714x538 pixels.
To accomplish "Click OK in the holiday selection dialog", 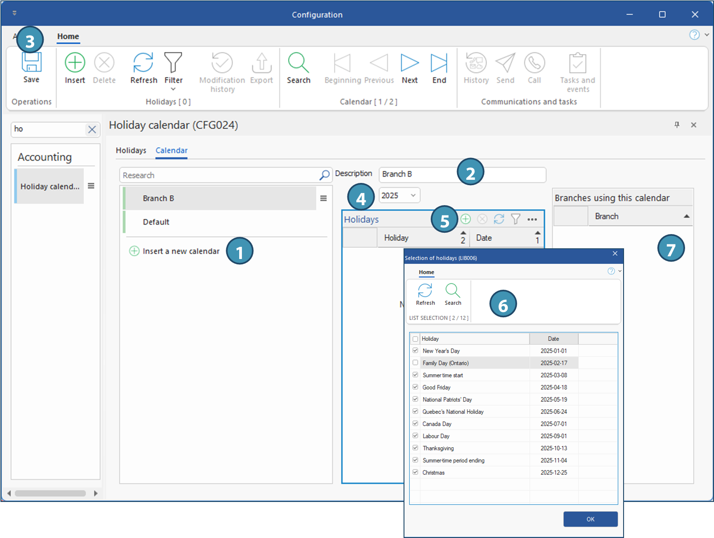I will pos(590,519).
